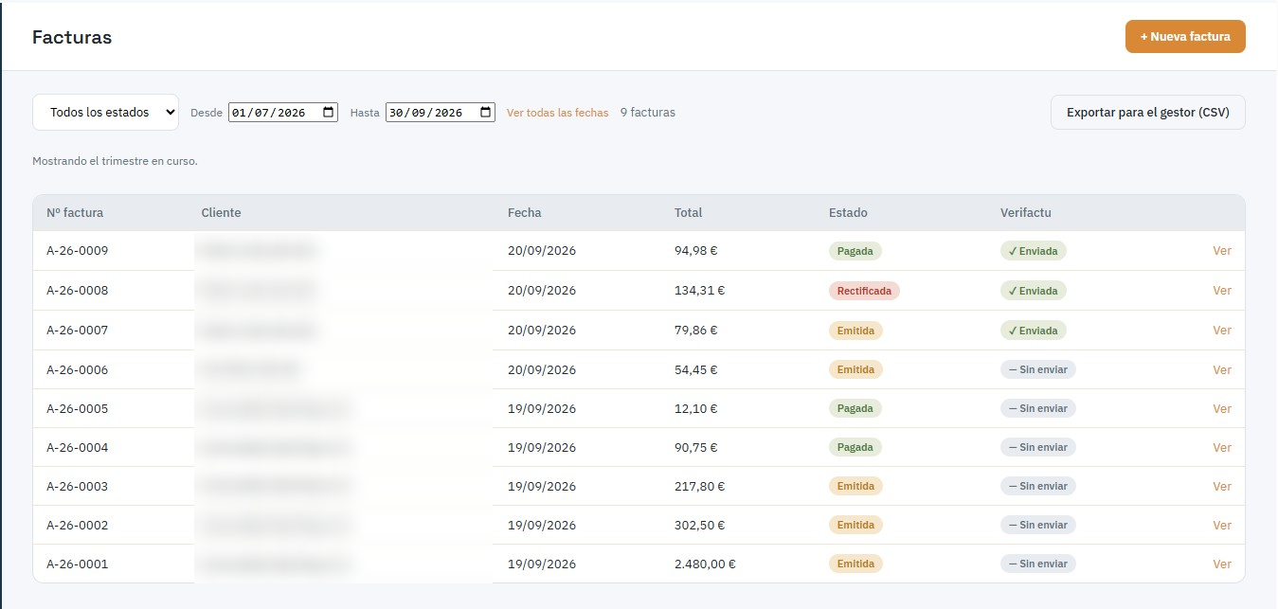Screen dimensions: 1278x609
Task: Click the Facturas page heading
Action: [72, 38]
